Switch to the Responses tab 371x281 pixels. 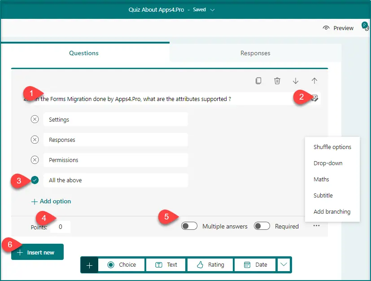click(x=255, y=53)
